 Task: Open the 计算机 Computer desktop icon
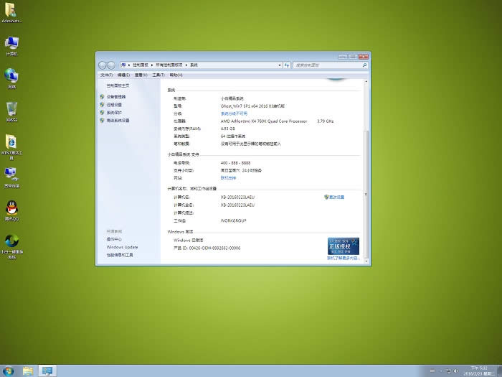point(11,43)
